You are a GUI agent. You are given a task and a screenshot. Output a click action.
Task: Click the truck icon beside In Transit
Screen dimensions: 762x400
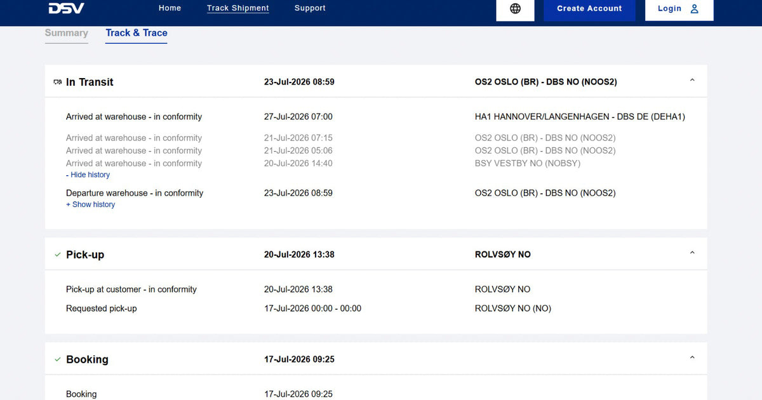[58, 83]
